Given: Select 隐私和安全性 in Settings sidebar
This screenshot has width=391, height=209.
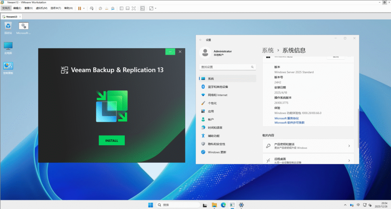Looking at the screenshot, I should click(217, 144).
